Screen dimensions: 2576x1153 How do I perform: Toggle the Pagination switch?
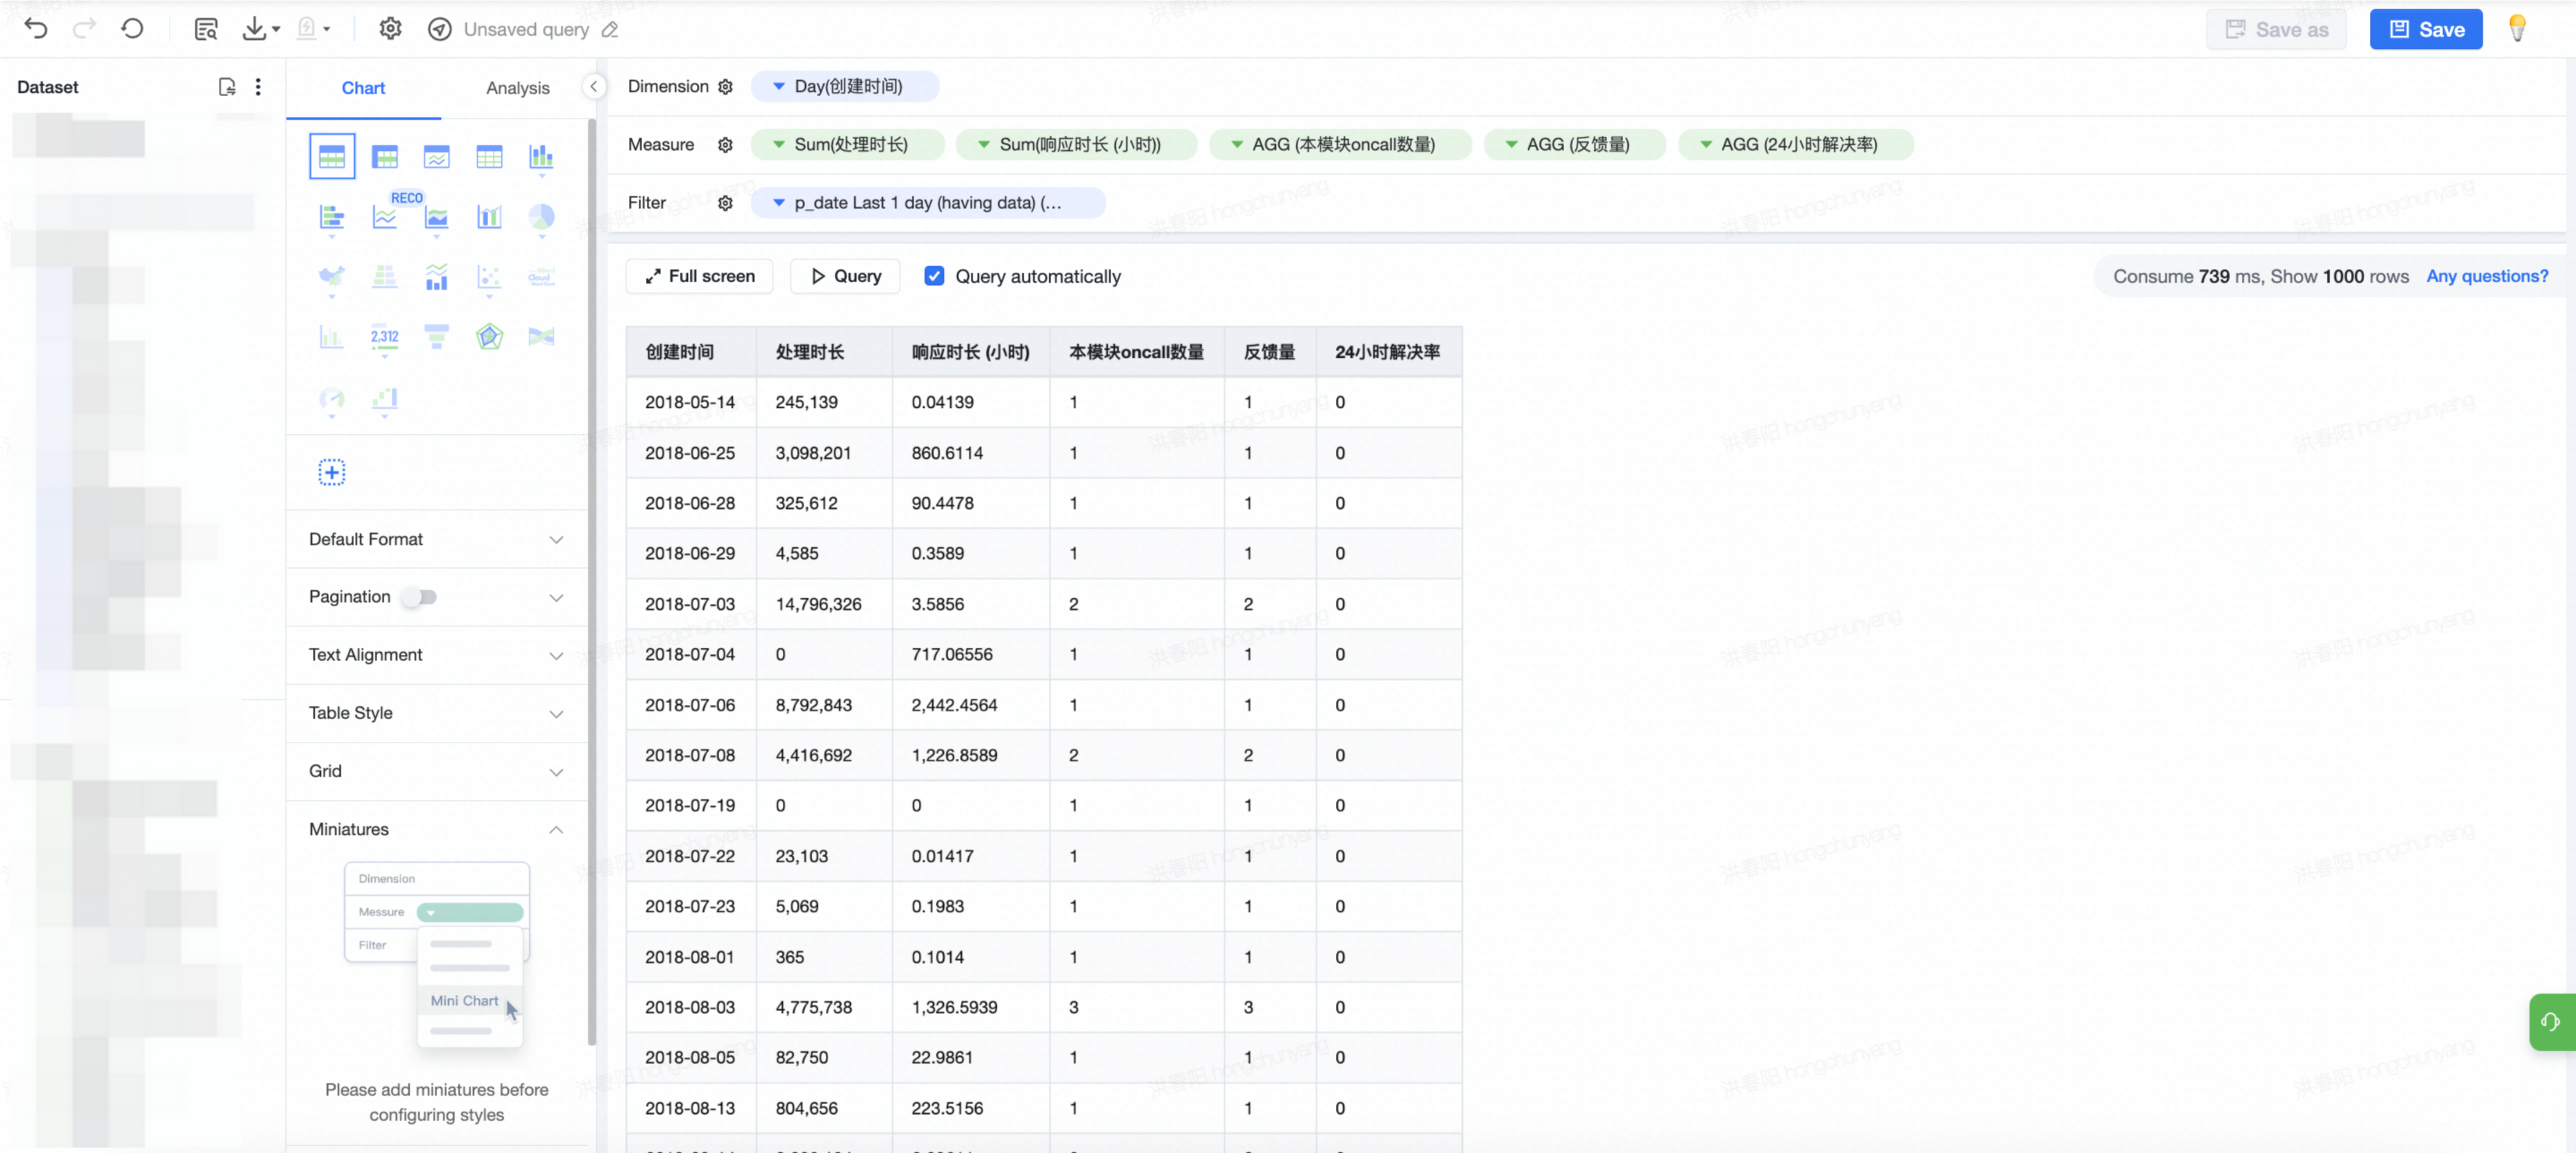point(420,597)
